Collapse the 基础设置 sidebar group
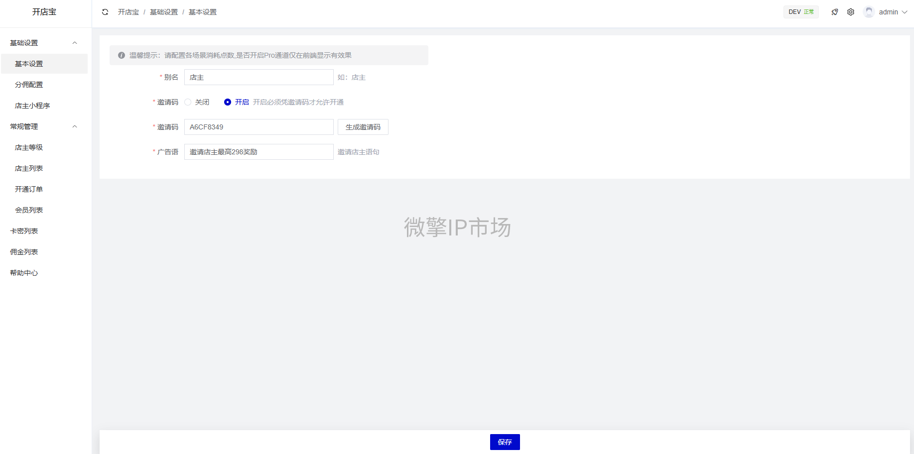 point(75,43)
